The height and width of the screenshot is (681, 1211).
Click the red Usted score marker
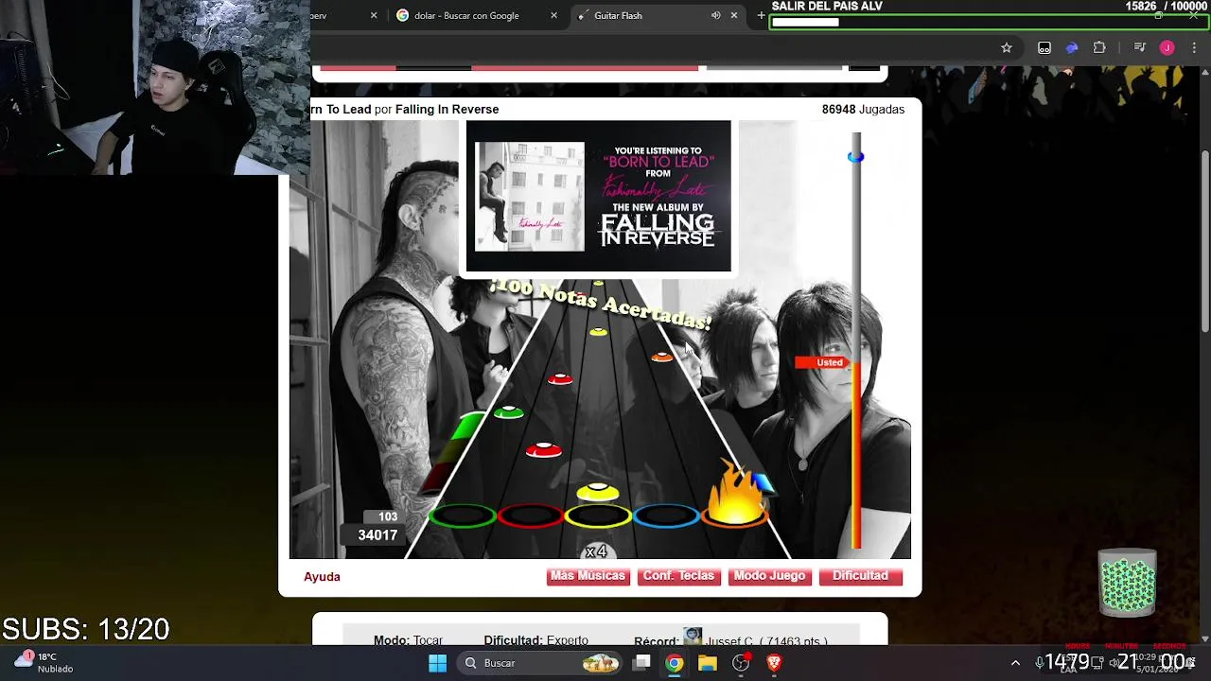click(823, 362)
